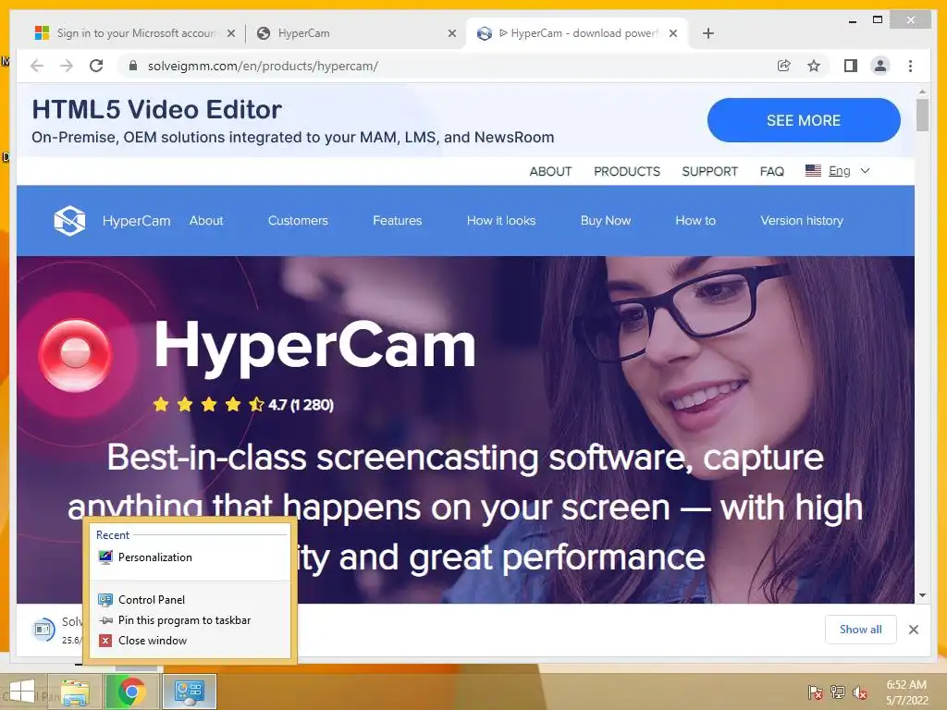Open Chrome three-dot menu
947x710 pixels.
(x=910, y=66)
